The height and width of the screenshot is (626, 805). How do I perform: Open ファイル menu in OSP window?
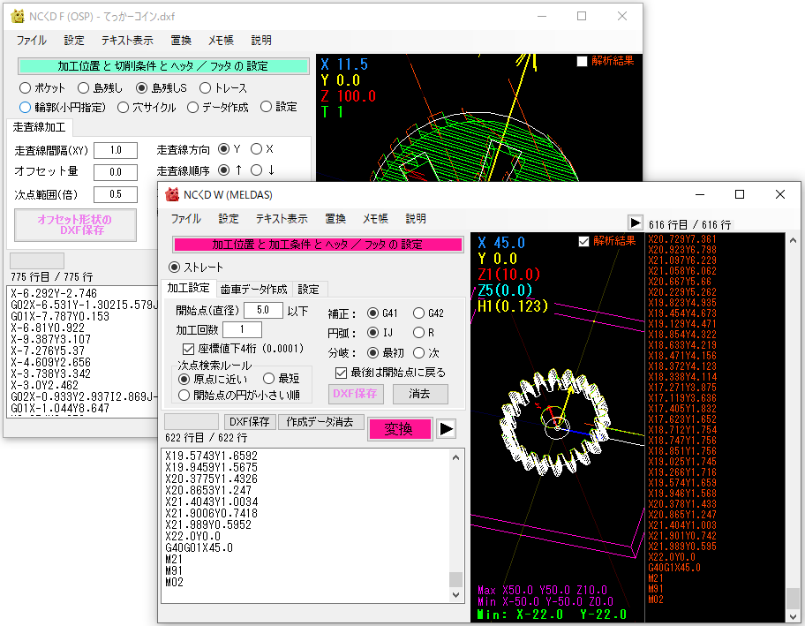[x=31, y=40]
